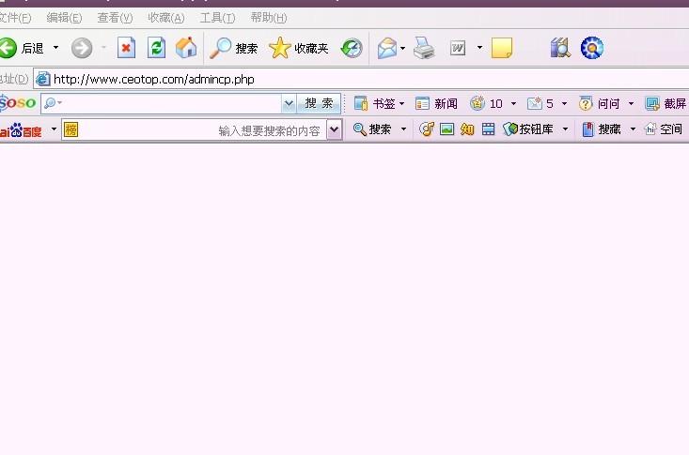Click the 搜藏 bookmark button
The image size is (689, 455).
click(602, 129)
